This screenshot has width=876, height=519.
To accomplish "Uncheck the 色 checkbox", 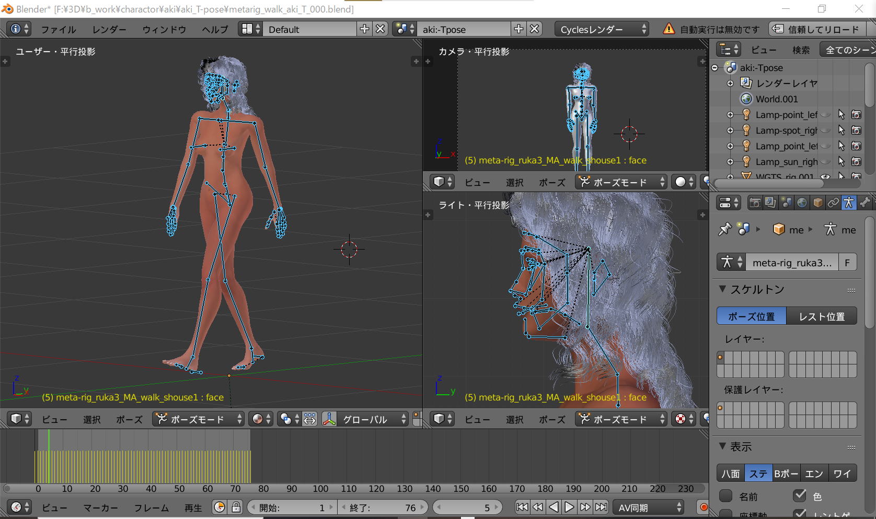I will [800, 495].
